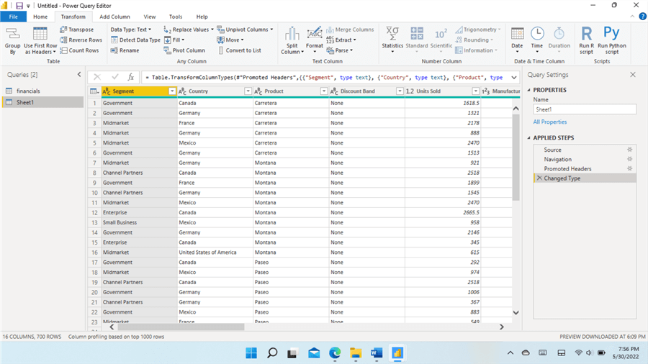Click the Help question mark icon
This screenshot has height=364, width=648.
coord(643,17)
